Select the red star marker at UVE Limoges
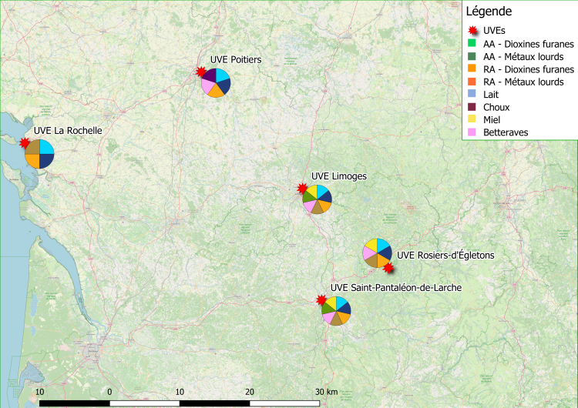The width and height of the screenshot is (578, 408). (x=303, y=188)
